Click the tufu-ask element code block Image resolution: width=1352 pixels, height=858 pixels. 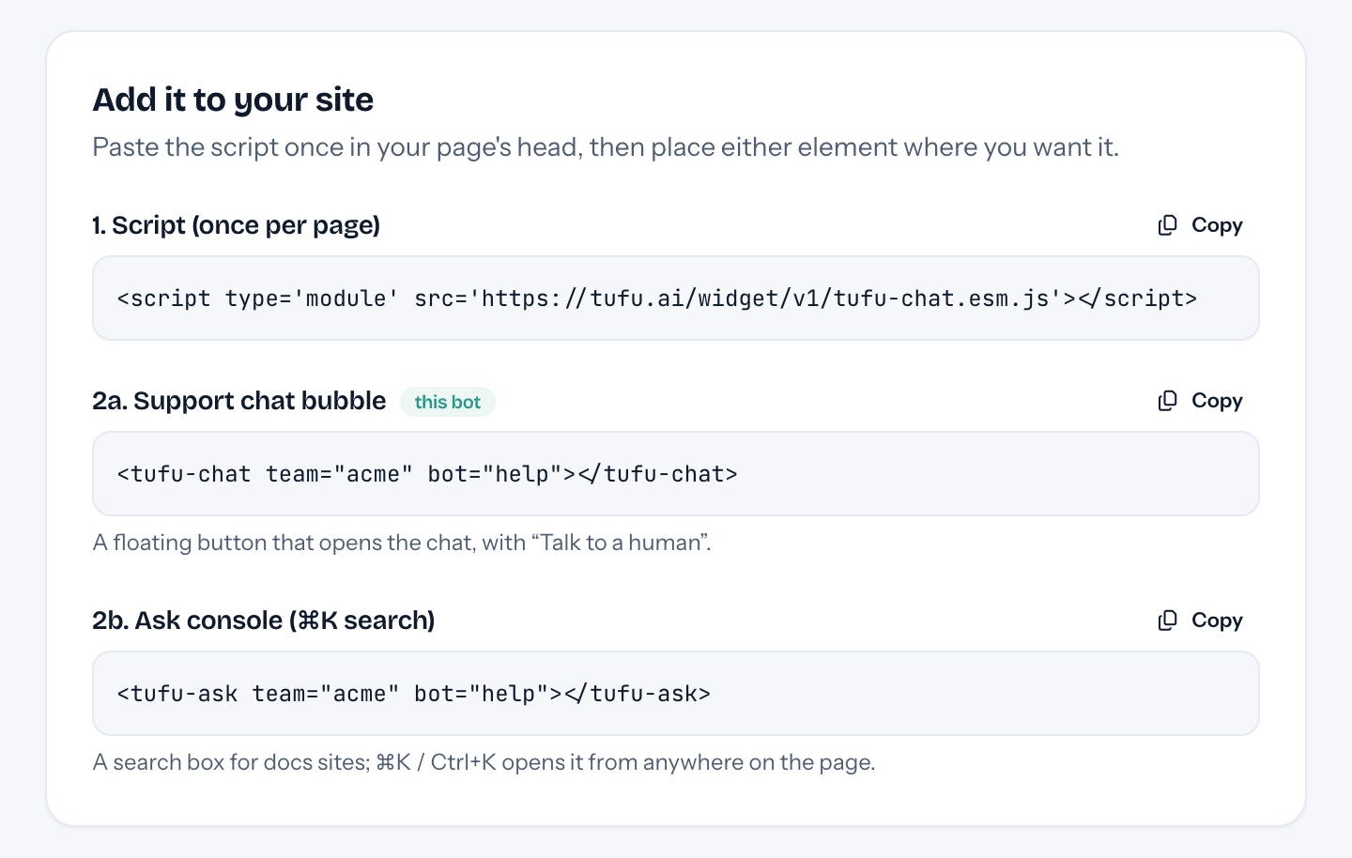coord(676,694)
